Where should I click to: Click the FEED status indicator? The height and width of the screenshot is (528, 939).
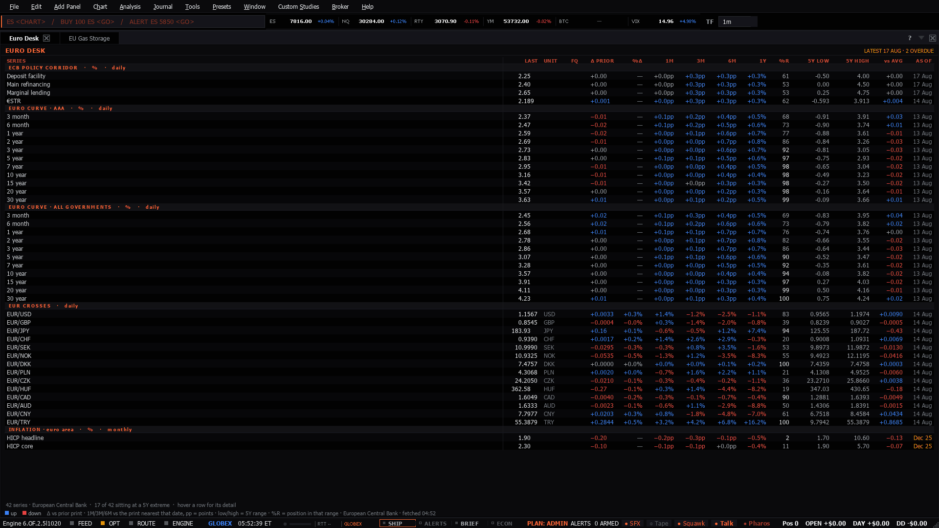(x=81, y=523)
